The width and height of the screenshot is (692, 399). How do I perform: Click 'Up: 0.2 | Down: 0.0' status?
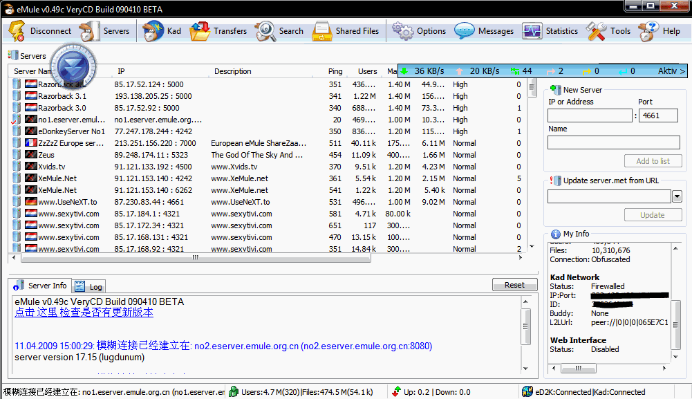pos(437,392)
